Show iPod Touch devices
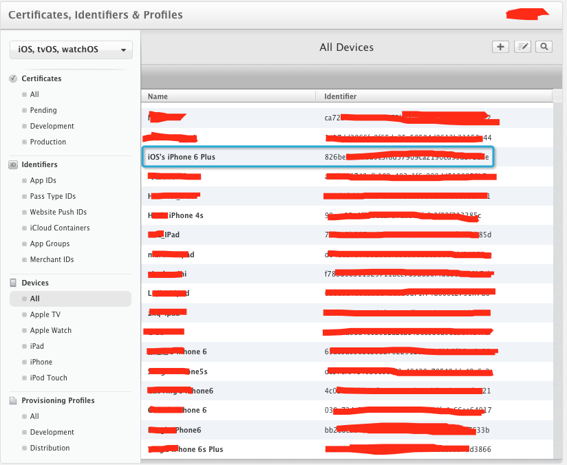This screenshot has height=465, width=567. (48, 378)
